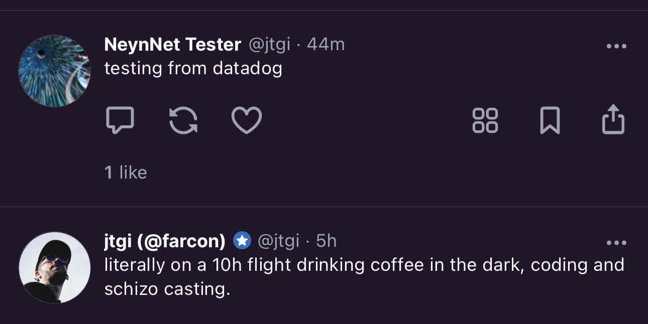648x324 pixels.
Task: Share the "testing from datadog" post
Action: pos(613,119)
